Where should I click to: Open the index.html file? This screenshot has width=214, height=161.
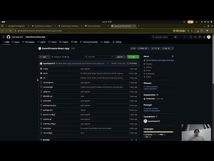pos(47,101)
